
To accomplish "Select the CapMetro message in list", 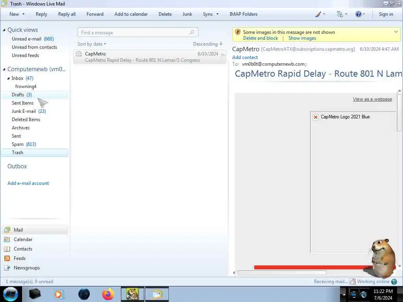I will [150, 57].
